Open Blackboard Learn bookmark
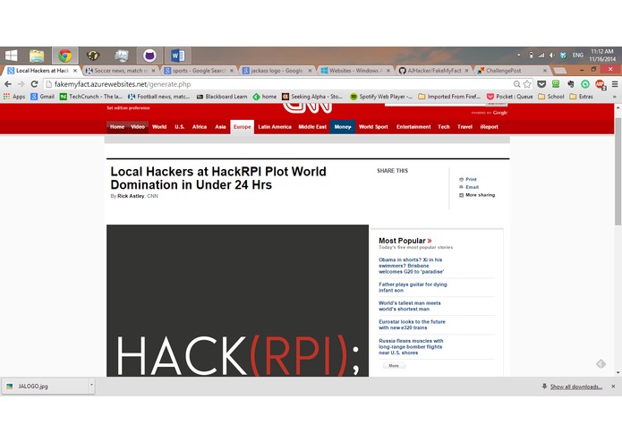 click(x=222, y=97)
